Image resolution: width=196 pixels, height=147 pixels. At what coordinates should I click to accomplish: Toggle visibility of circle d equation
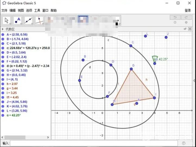(x=3, y=66)
